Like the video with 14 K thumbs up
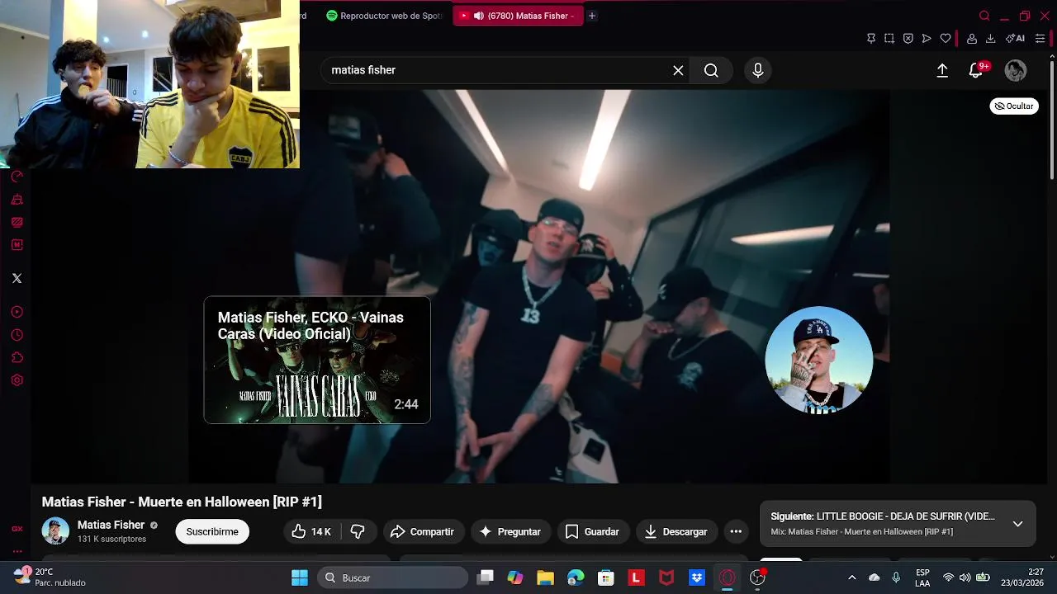Screen dimensions: 1057x594 (311, 532)
